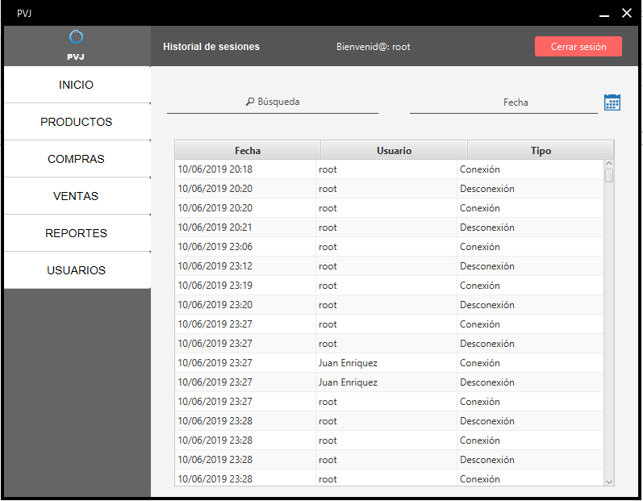Switch to the VENTAS section
Image resolution: width=643 pixels, height=501 pixels.
[77, 196]
